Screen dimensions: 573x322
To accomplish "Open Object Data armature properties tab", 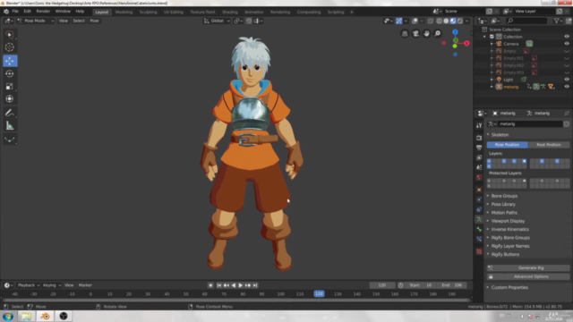I will pos(479,219).
